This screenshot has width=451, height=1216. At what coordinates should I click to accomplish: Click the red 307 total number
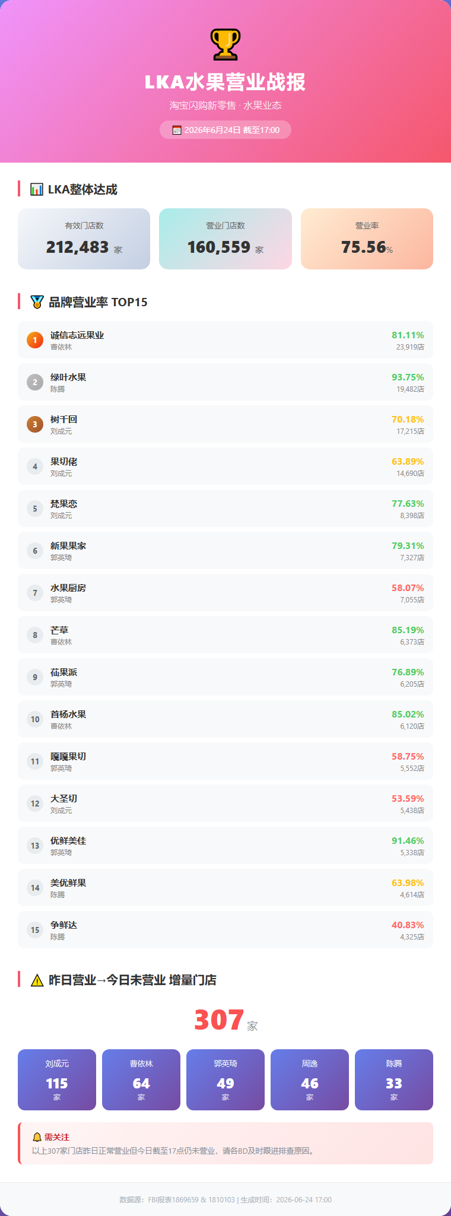coord(219,1020)
